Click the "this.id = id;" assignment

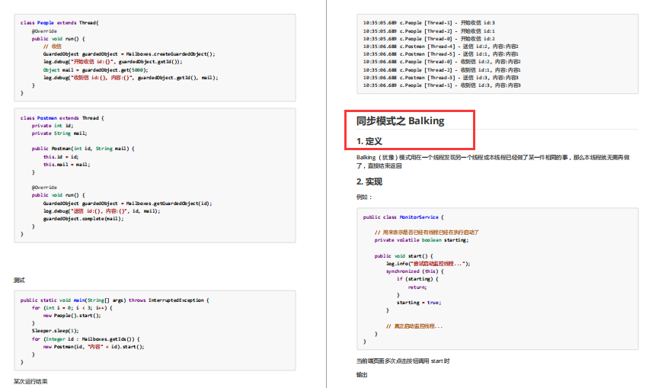(61, 157)
